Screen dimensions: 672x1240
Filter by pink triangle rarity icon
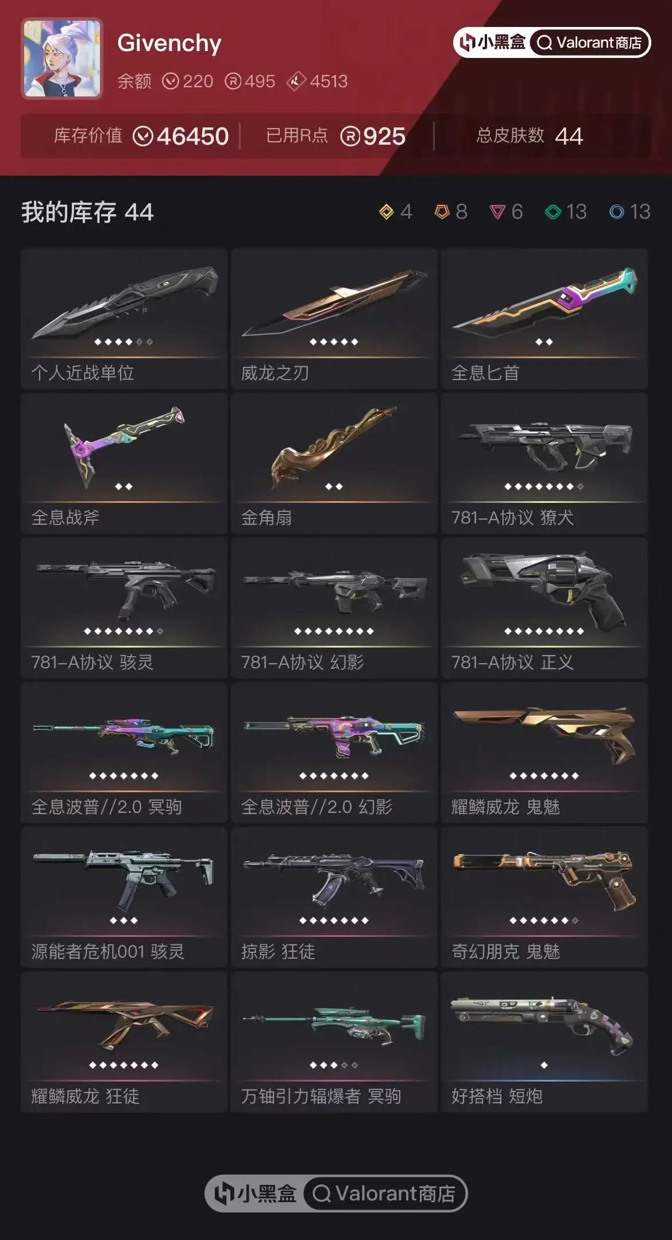click(x=497, y=212)
